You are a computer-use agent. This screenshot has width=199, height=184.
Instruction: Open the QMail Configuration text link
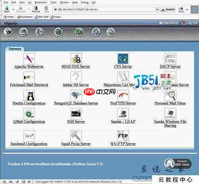tap(29, 121)
